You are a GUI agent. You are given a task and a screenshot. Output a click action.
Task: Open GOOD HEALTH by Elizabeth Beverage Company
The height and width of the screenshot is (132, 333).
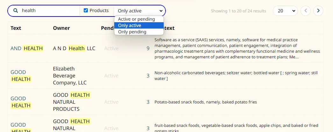21,76
